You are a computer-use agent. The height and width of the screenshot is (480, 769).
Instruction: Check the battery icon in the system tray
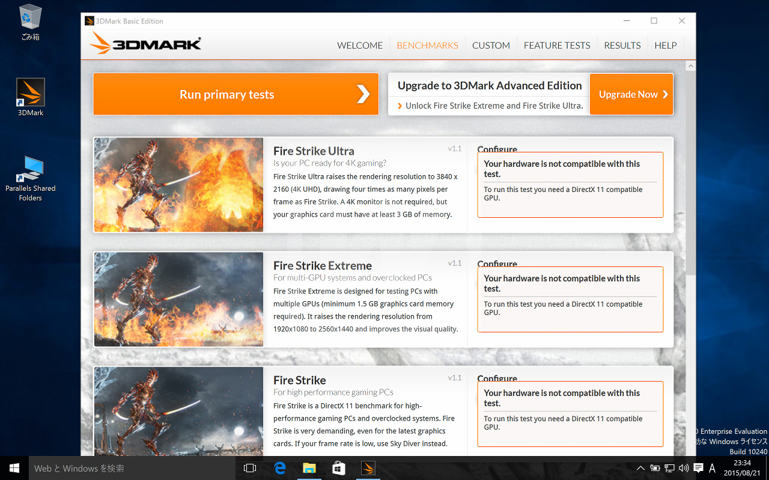[655, 468]
